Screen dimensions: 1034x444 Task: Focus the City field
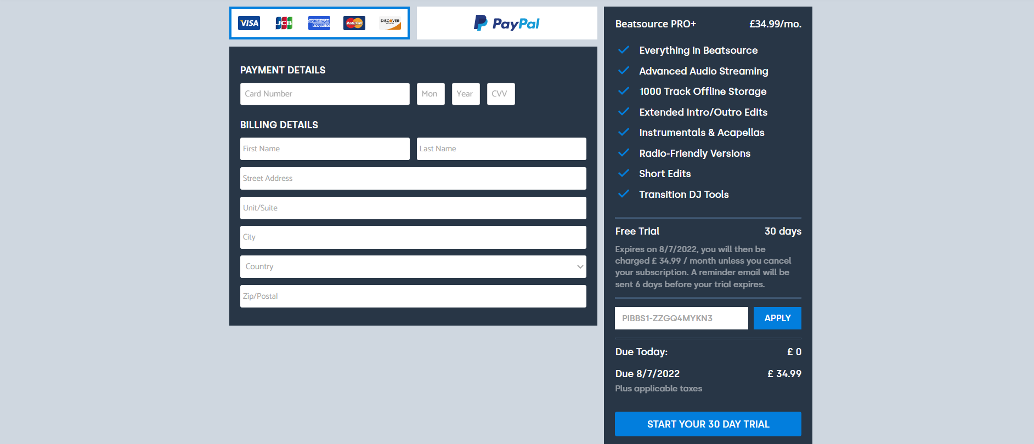pyautogui.click(x=413, y=237)
